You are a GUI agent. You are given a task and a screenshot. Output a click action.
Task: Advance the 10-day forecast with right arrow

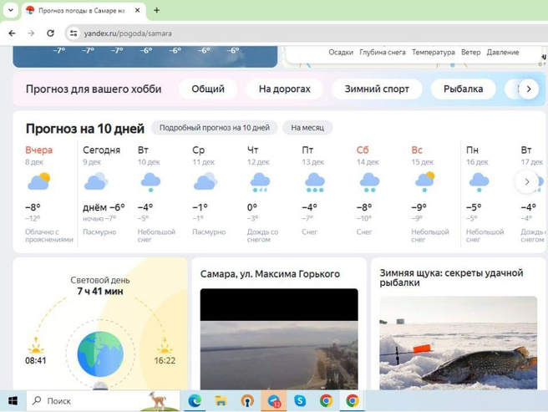527,181
